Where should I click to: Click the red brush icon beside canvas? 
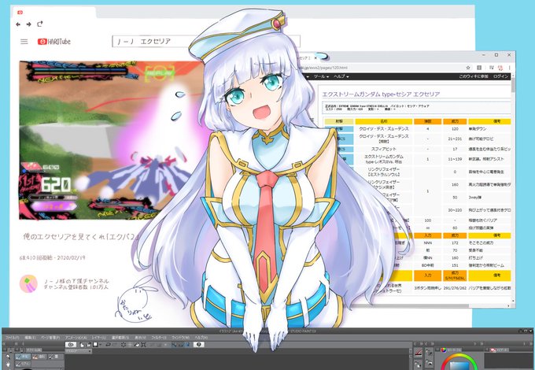point(419,353)
